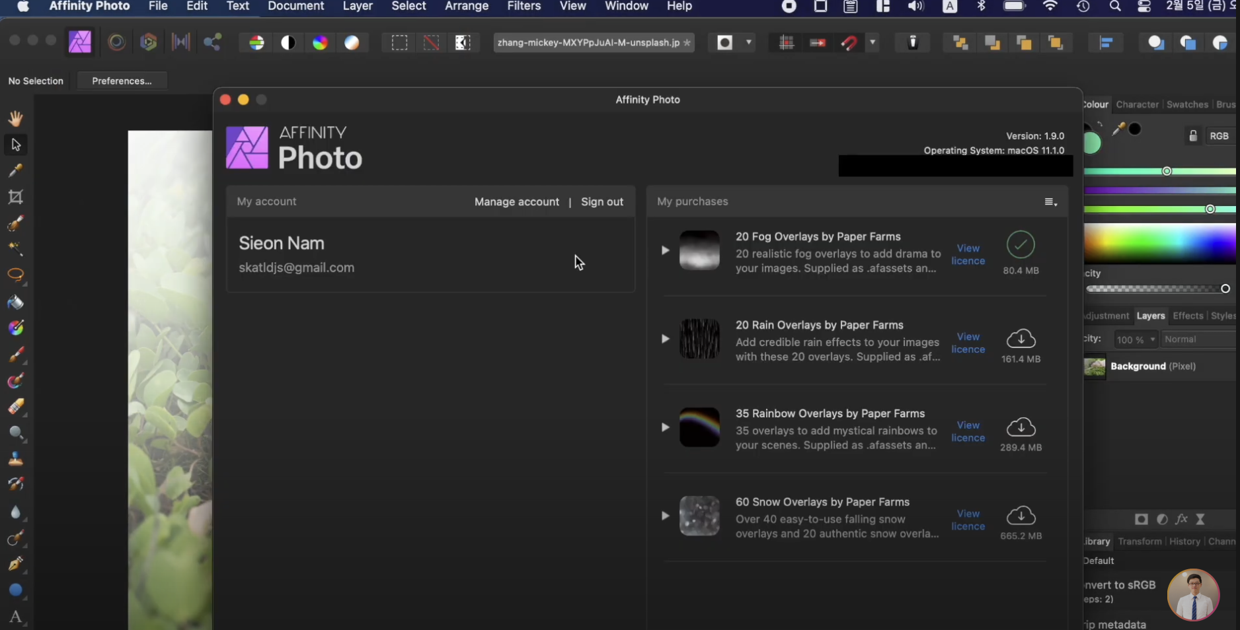Open My purchases list options menu
Screen dimensions: 1240x630
pyautogui.click(x=1050, y=202)
